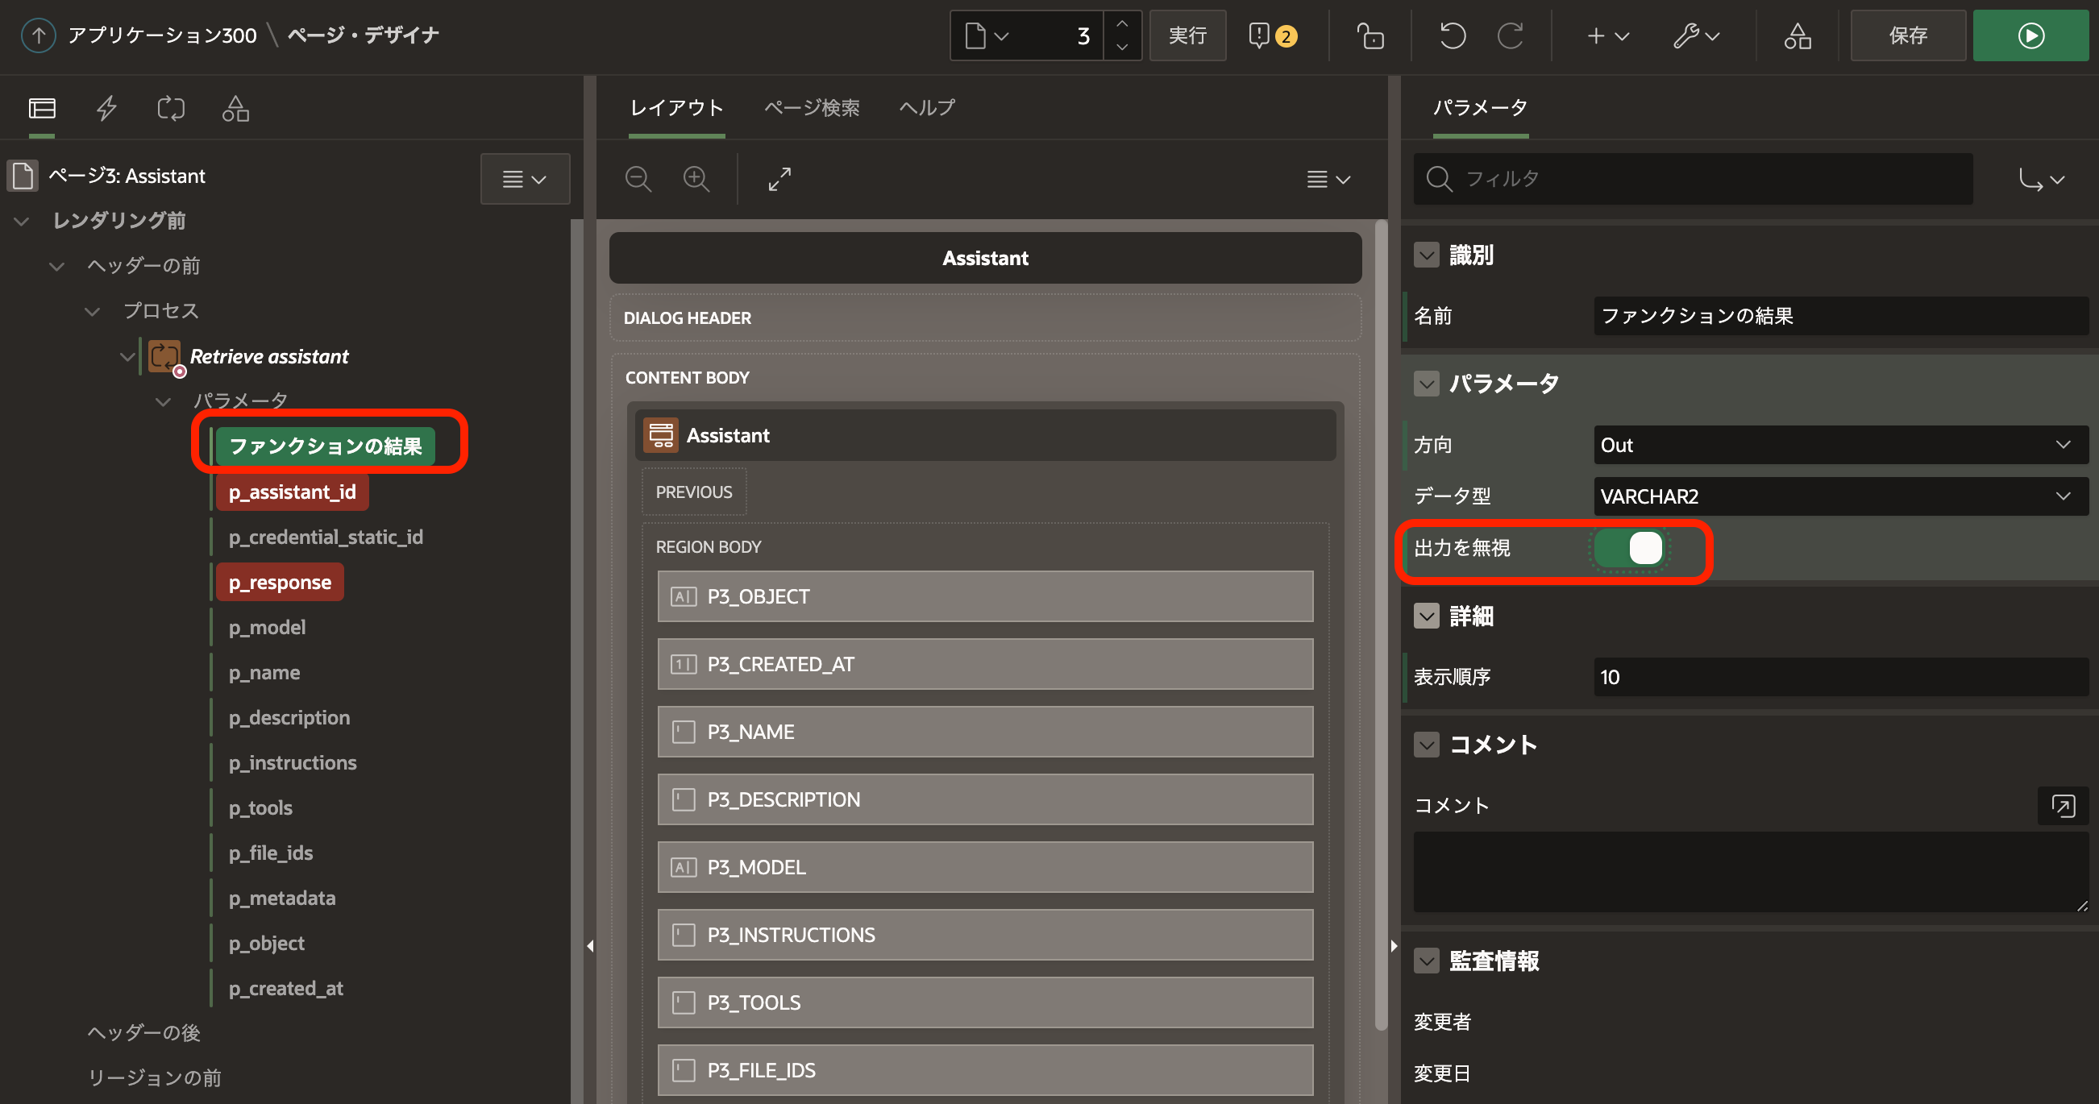Click the redo icon in toolbar
Image resolution: width=2099 pixels, height=1104 pixels.
coord(1510,35)
